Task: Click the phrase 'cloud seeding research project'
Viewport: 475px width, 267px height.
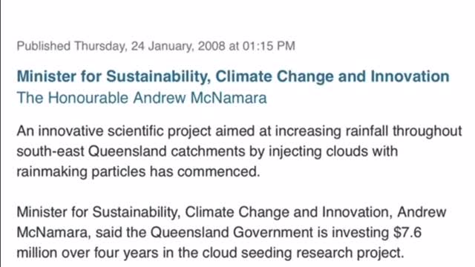Action: (303, 253)
